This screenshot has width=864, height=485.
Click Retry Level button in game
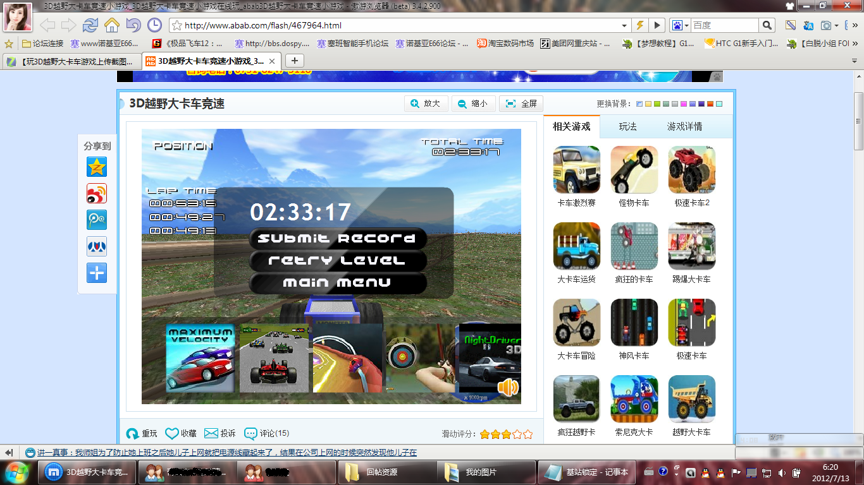[338, 261]
